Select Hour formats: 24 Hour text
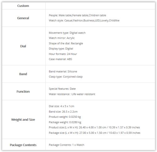Screen dimensions: 157x152 [63, 54]
